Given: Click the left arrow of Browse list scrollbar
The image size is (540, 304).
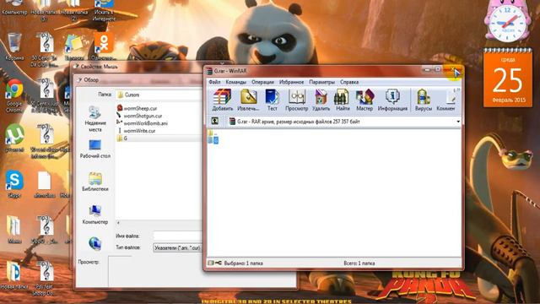Looking at the screenshot, I should [x=118, y=223].
